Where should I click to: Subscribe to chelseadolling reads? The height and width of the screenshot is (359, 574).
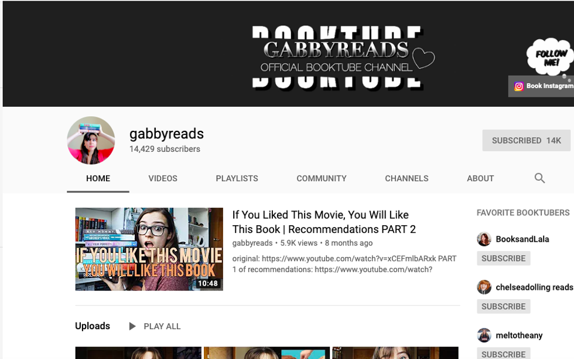point(503,307)
